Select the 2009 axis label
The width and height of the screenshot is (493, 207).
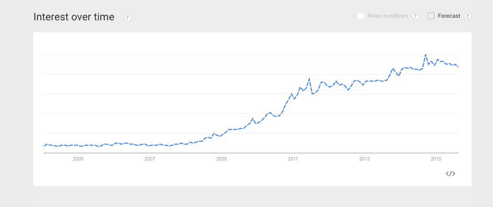point(221,159)
